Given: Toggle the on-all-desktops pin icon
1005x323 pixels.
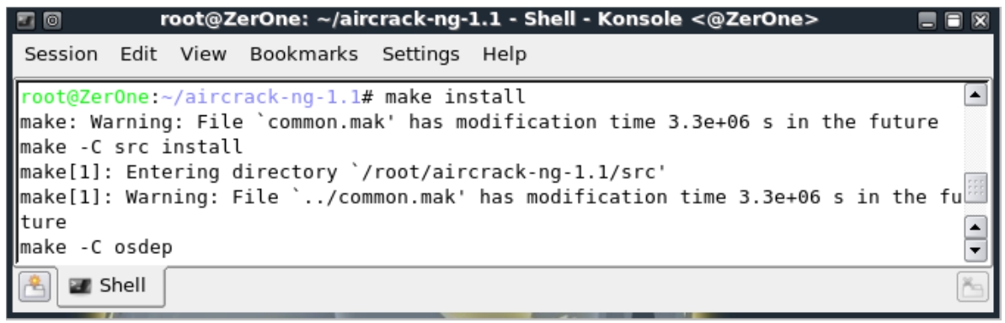Looking at the screenshot, I should click(x=52, y=21).
